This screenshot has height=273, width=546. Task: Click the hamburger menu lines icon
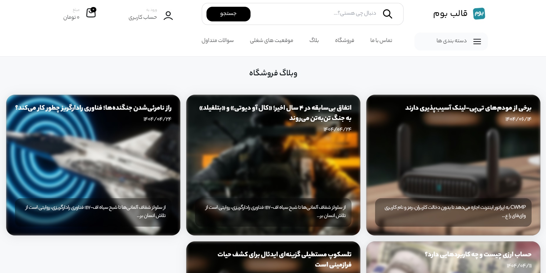point(477,42)
